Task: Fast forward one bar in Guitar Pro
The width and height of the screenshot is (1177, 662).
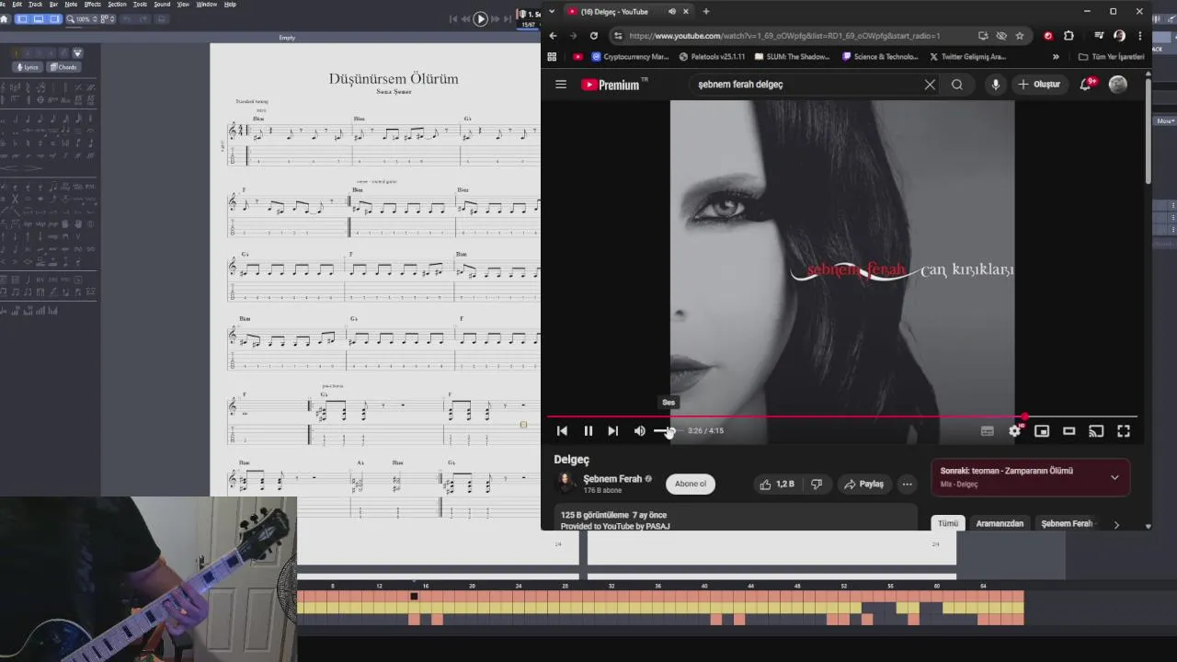Action: click(495, 18)
